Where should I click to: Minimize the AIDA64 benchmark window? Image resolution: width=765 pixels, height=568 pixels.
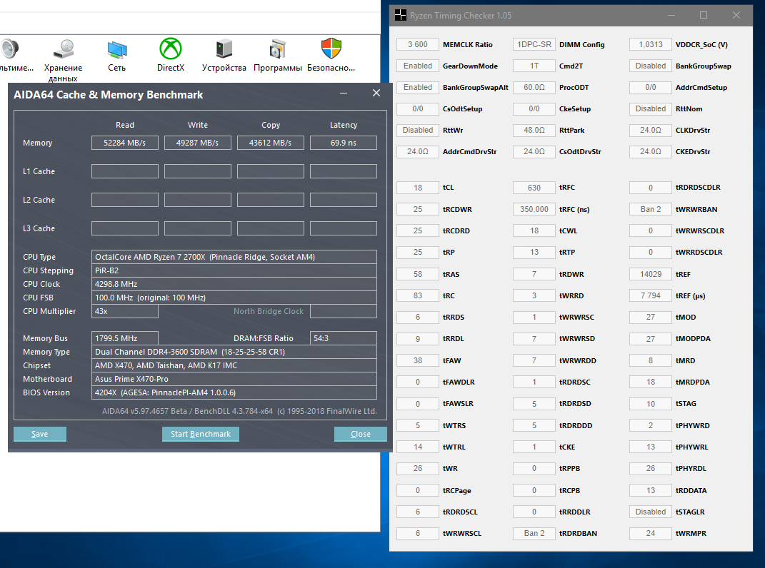coord(344,93)
